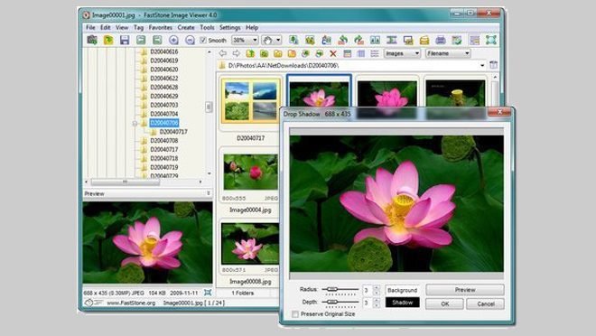Click the printer icon in the toolbar

[441, 40]
